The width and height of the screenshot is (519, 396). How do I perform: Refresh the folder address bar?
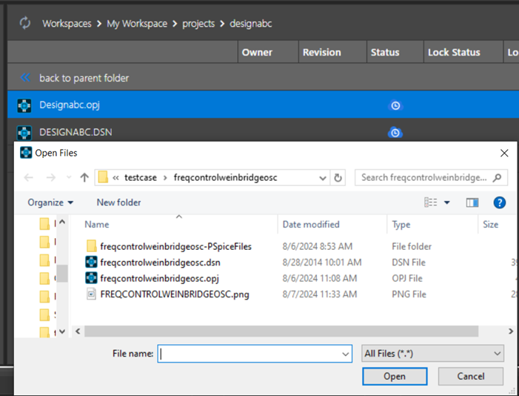[338, 178]
